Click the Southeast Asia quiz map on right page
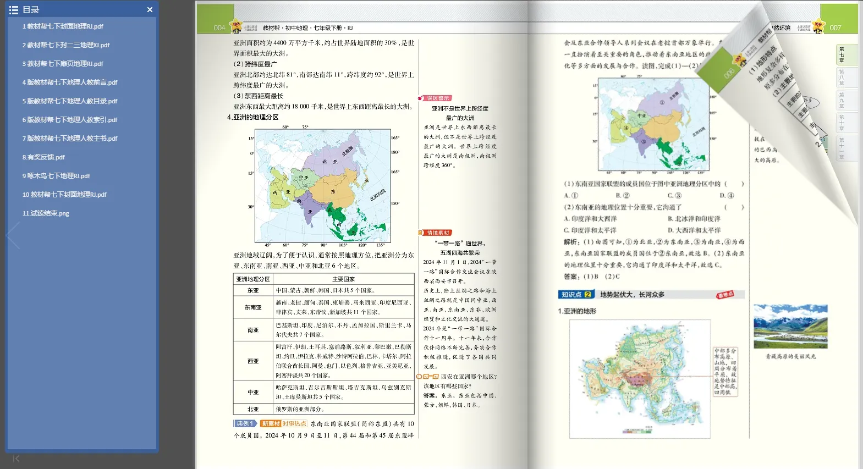Screen dimensions: 863x469 pyautogui.click(x=654, y=125)
